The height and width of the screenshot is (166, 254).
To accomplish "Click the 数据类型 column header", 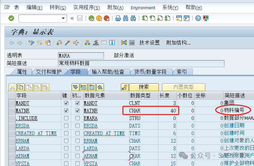I will point(144,95).
